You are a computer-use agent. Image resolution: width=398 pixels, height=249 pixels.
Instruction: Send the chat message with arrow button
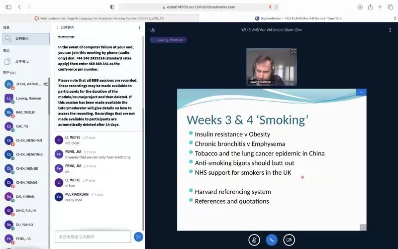[139, 237]
